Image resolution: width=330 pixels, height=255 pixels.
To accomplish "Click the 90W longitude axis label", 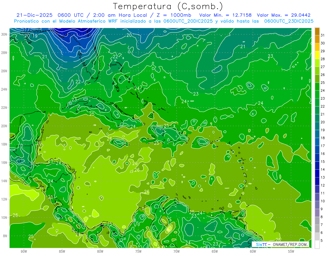I will pos(24,251).
